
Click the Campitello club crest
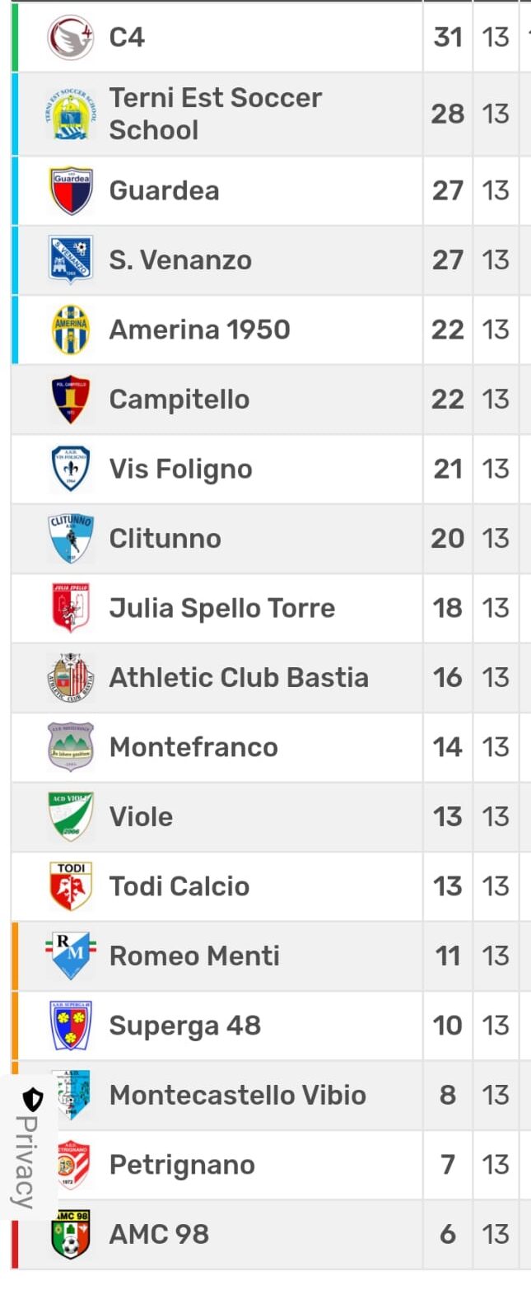[x=71, y=400]
